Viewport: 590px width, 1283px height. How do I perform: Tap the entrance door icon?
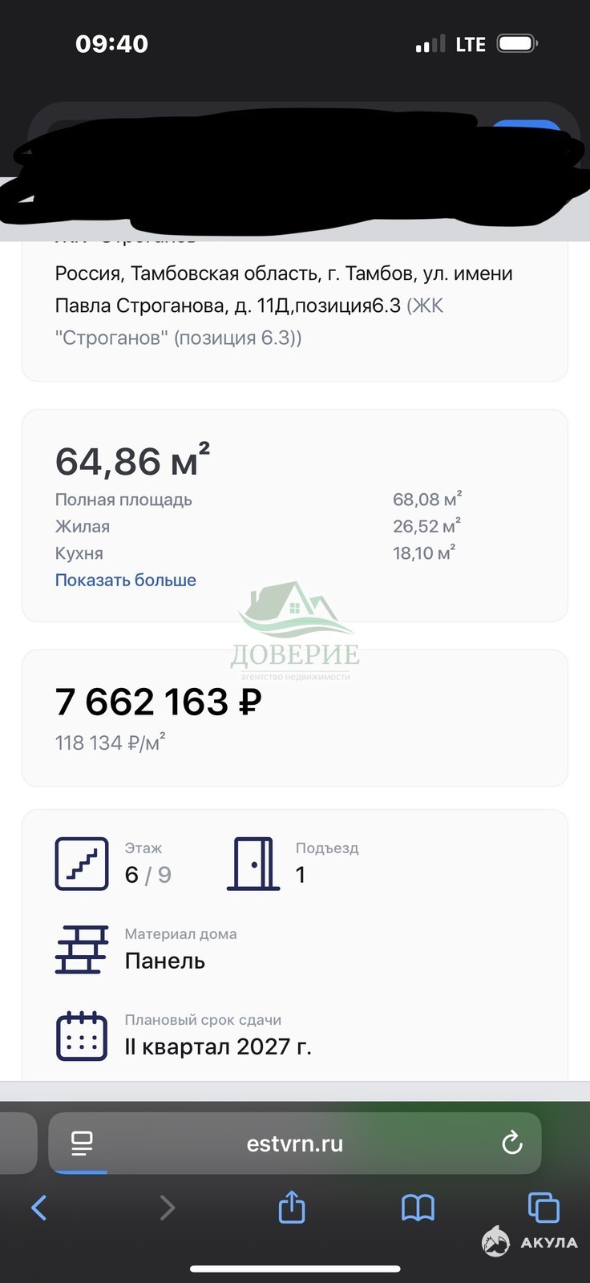253,864
